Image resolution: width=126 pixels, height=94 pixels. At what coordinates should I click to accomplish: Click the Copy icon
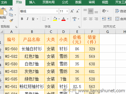(11, 15)
